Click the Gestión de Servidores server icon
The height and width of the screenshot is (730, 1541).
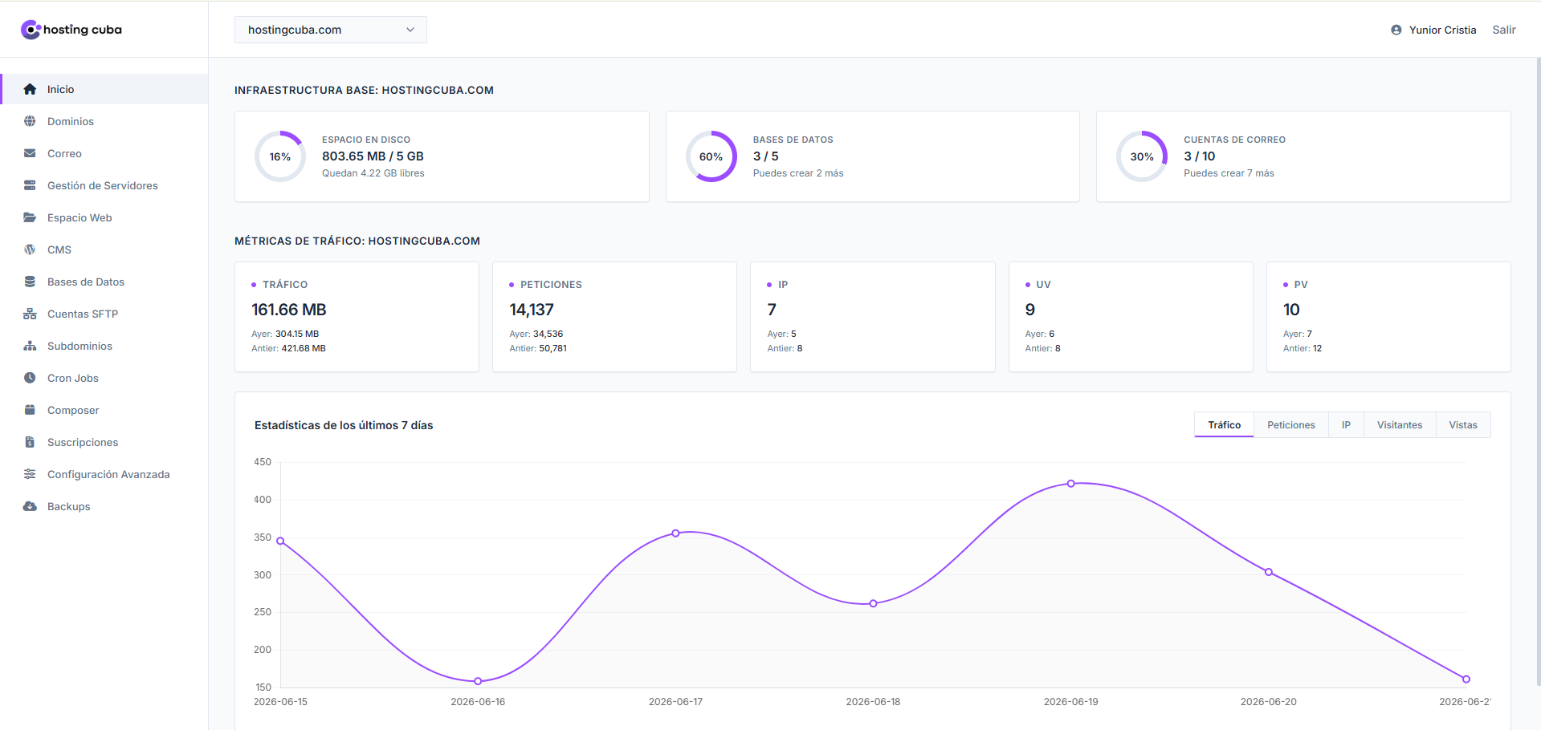tap(30, 185)
